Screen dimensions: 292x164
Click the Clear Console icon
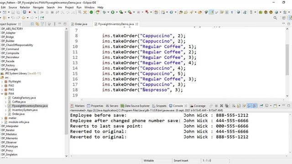coord(234,106)
